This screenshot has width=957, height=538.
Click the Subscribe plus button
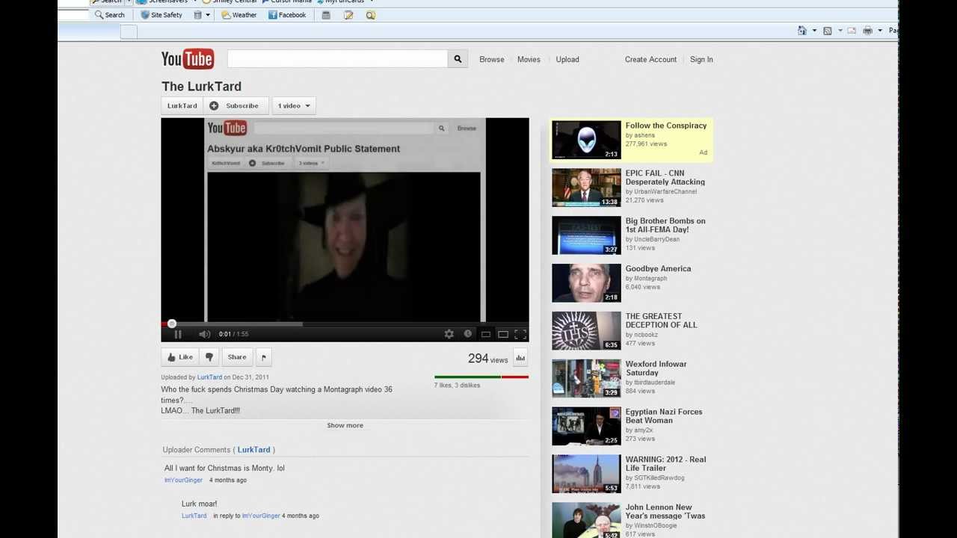[x=236, y=105]
